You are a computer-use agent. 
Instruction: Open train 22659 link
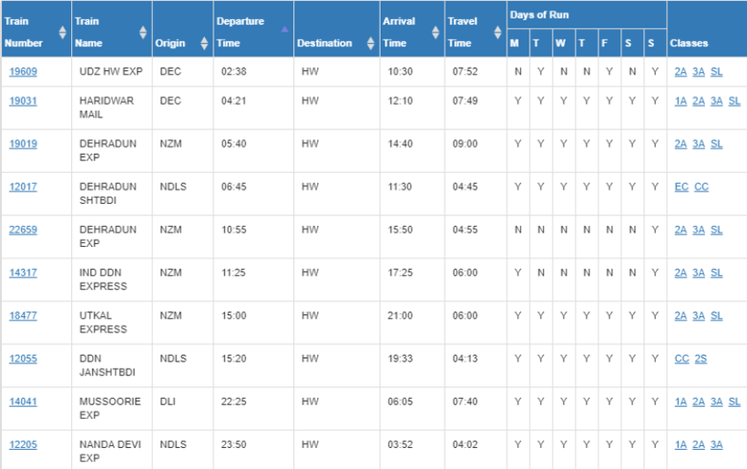pyautogui.click(x=23, y=229)
